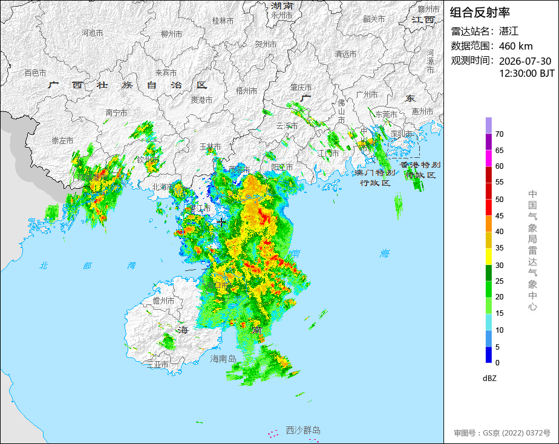This screenshot has width=559, height=444.
Task: Click the 西沙群岛 island label
Action: click(x=303, y=431)
